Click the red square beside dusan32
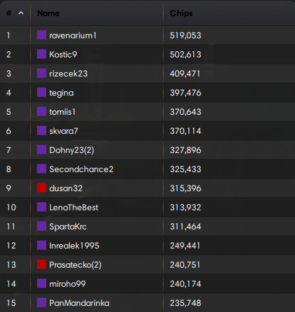The height and width of the screenshot is (312, 295). [x=41, y=188]
